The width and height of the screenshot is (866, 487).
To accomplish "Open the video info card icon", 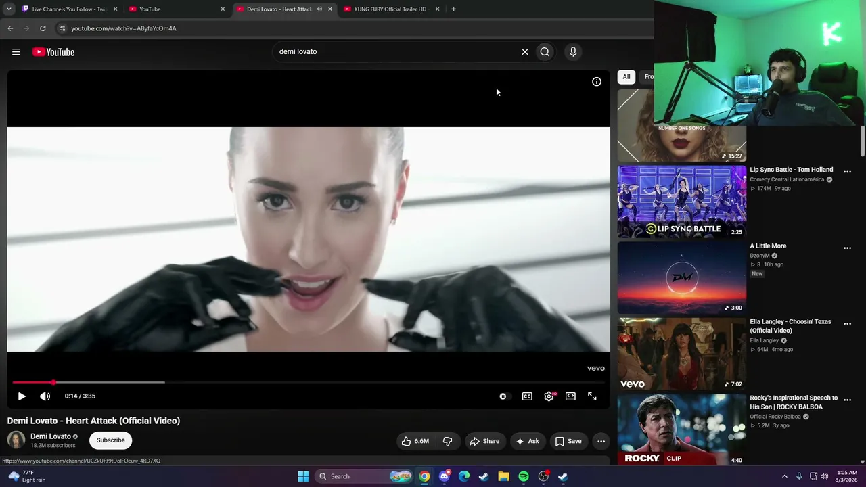I will pos(597,82).
